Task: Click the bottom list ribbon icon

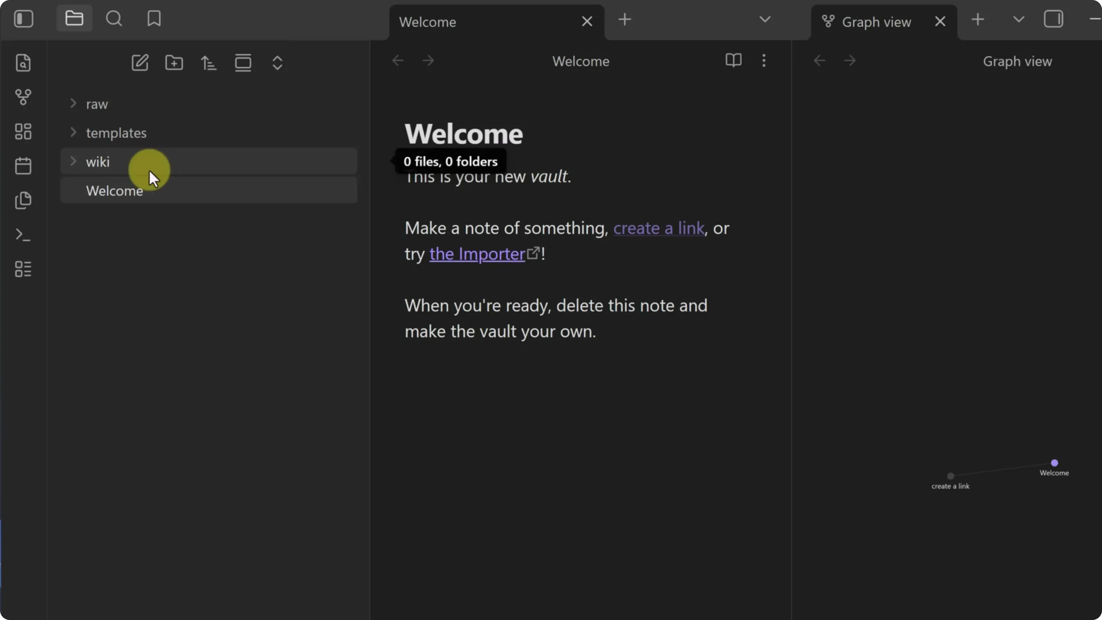Action: coord(23,269)
